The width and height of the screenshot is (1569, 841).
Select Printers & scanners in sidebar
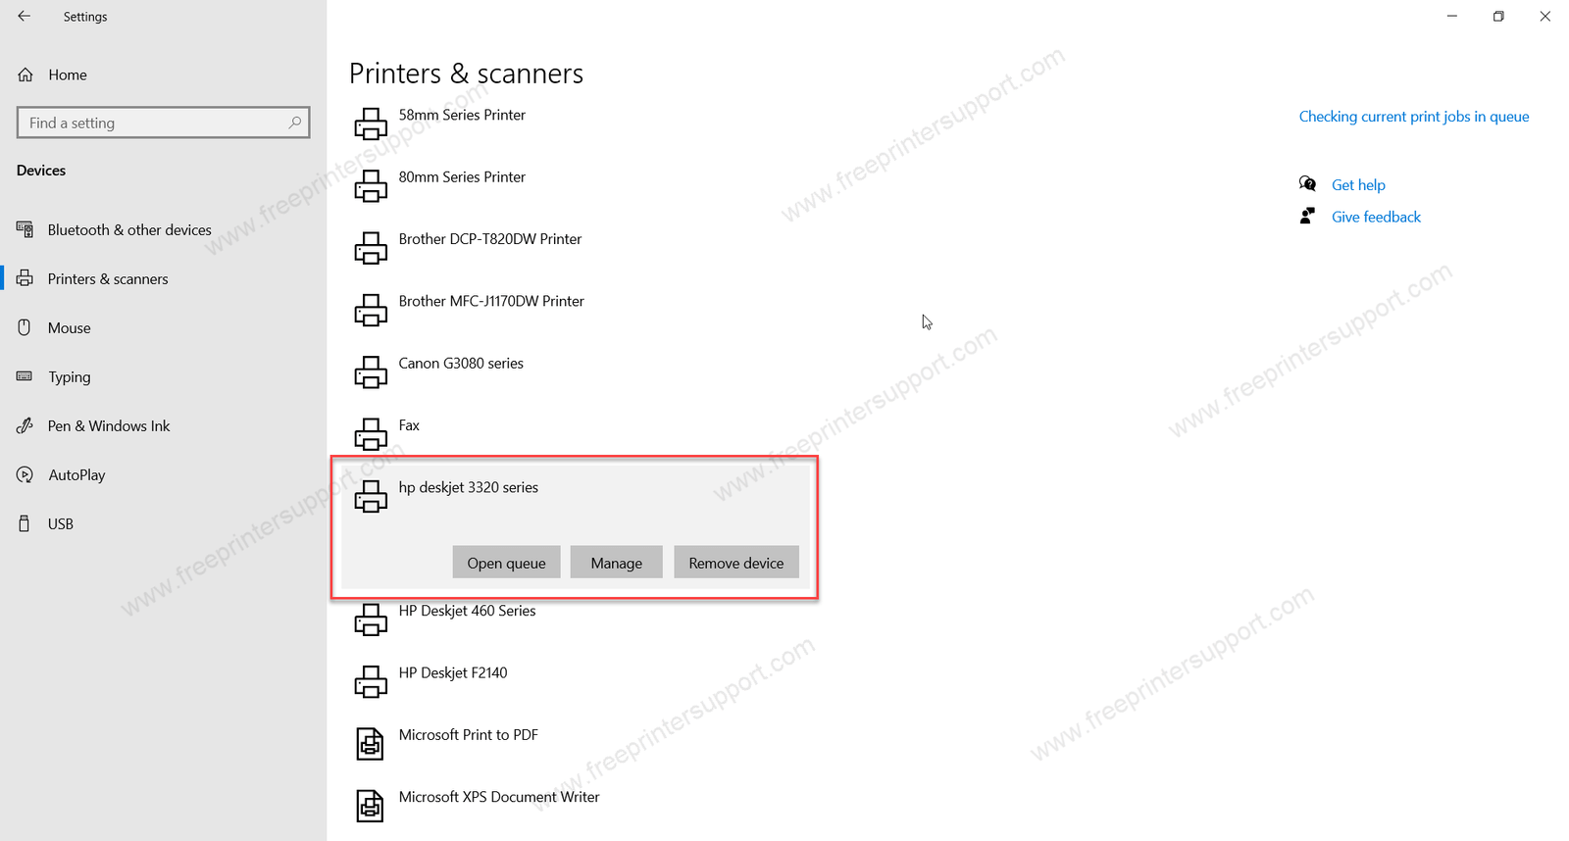[108, 278]
